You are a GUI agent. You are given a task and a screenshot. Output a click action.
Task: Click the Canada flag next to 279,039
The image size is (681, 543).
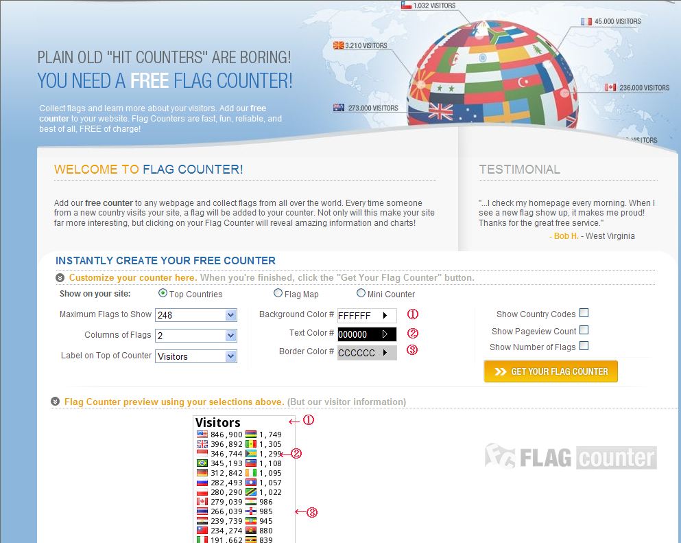pos(202,501)
